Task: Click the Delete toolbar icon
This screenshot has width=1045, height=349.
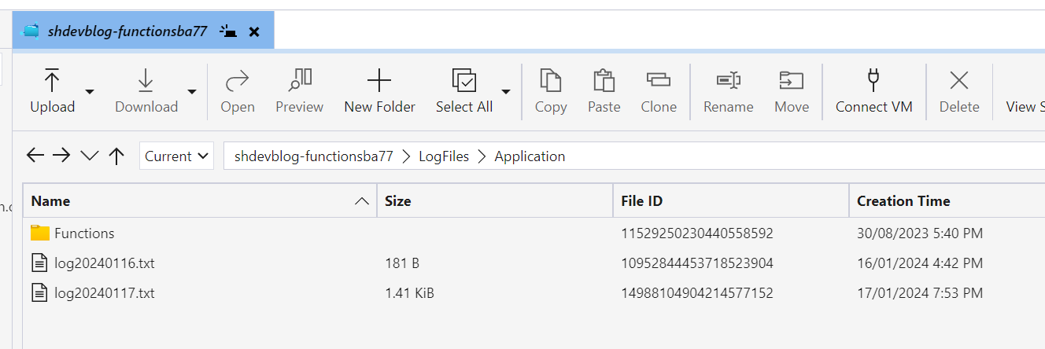Action: [x=958, y=80]
